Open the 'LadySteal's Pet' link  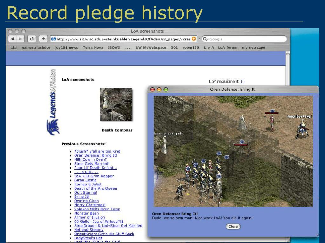point(88,238)
